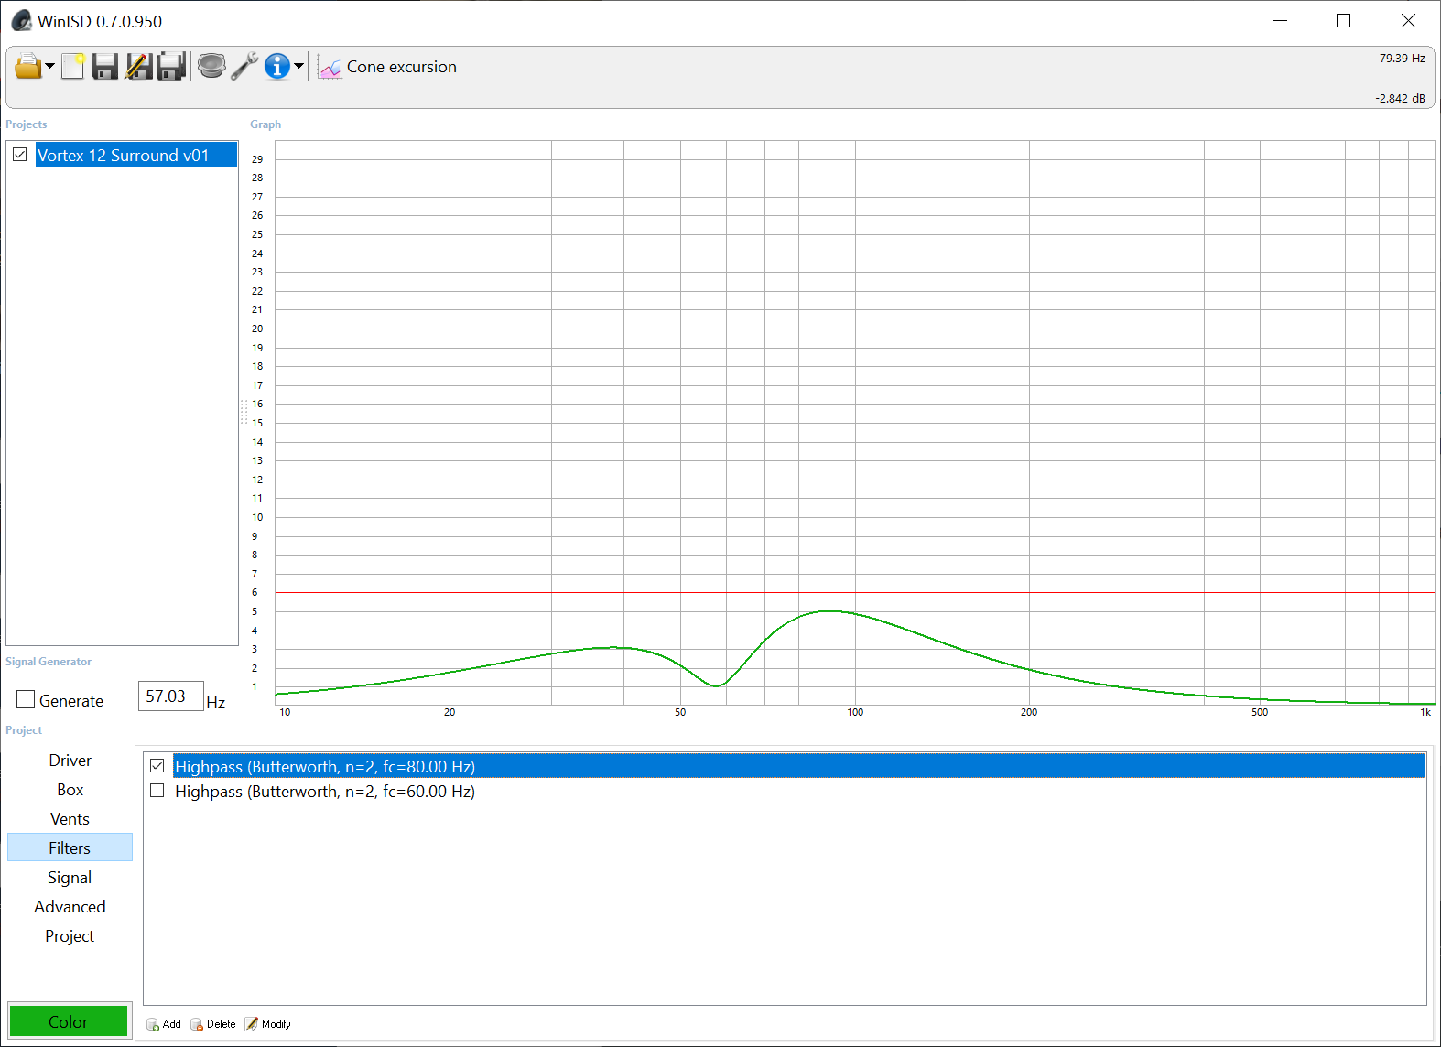Save all projects with the double floppy icon
This screenshot has width=1441, height=1047.
171,67
